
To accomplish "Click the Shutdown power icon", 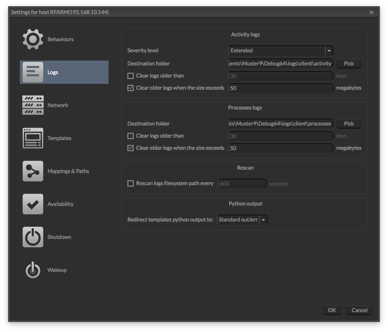I will coord(33,237).
